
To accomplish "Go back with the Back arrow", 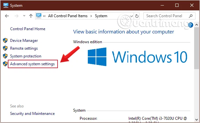I will [x=7, y=16].
